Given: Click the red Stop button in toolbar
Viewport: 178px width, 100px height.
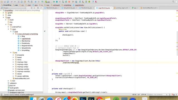Looking at the screenshot, I should click(x=69, y=2).
